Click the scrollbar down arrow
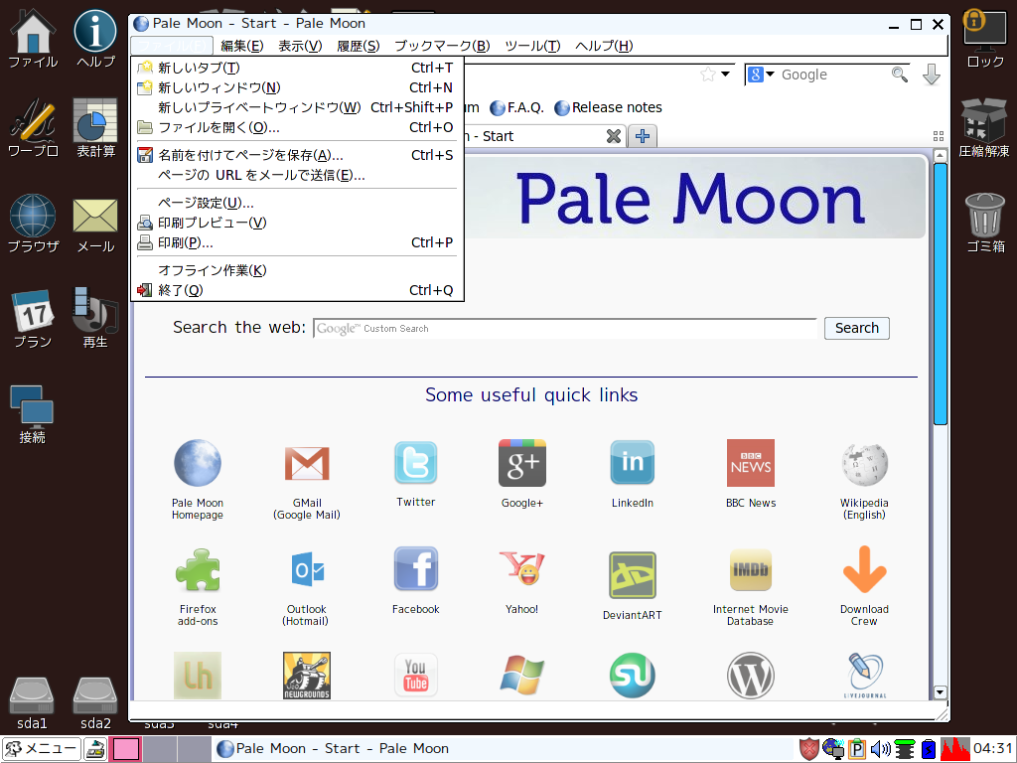 [x=940, y=692]
